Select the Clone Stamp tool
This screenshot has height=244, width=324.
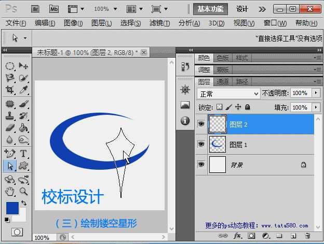10,116
